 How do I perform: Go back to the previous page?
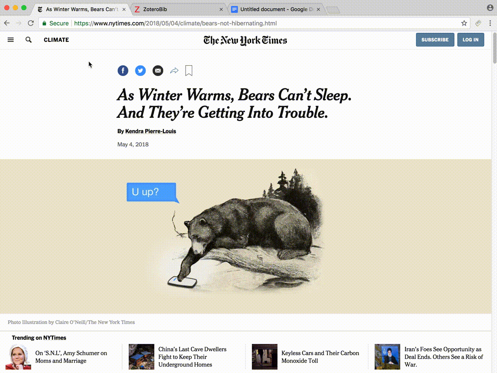[7, 23]
